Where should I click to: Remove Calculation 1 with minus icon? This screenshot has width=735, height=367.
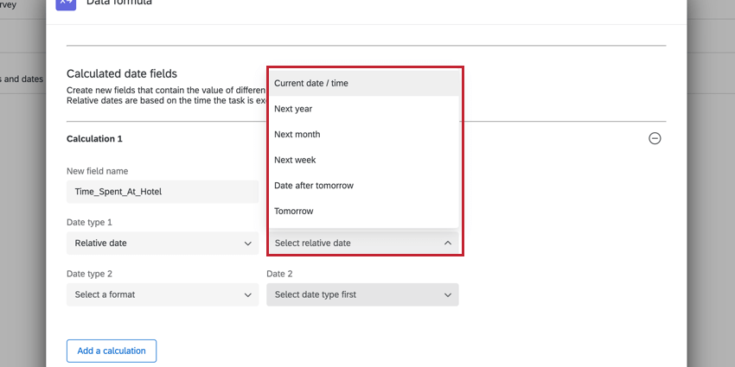pyautogui.click(x=655, y=138)
